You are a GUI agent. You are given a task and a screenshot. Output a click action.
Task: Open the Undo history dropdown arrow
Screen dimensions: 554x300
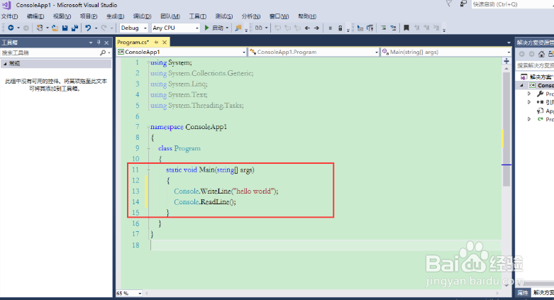[x=96, y=28]
